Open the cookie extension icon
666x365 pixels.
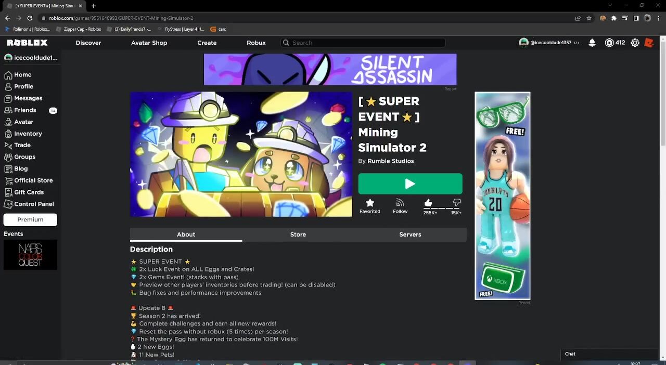click(603, 18)
